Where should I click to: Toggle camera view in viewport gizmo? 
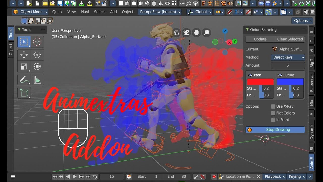[186, 32]
